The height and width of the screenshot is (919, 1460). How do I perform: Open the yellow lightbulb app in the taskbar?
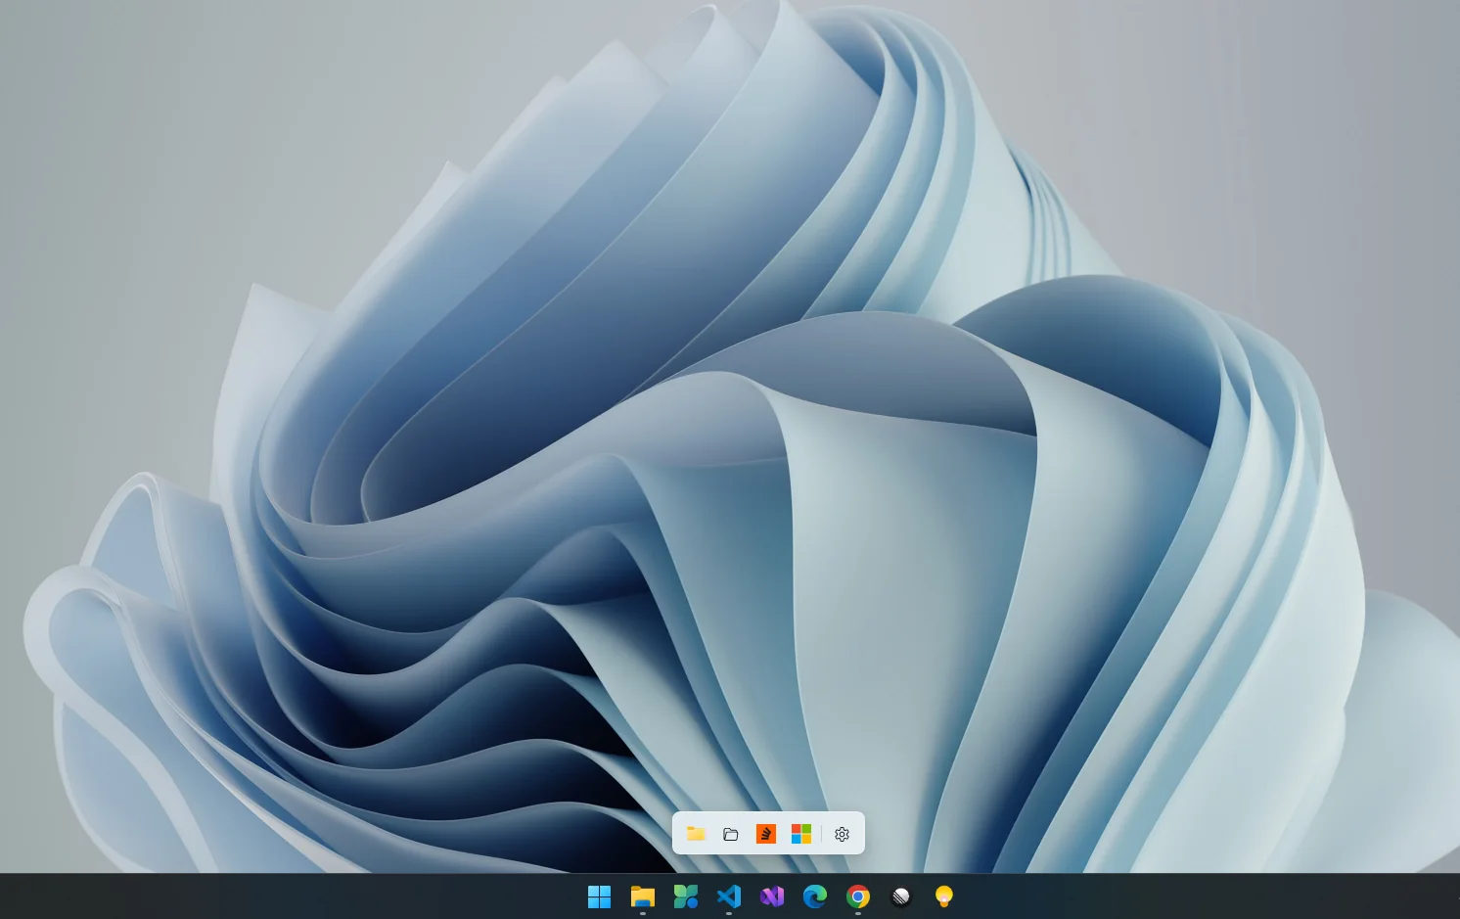[x=944, y=896]
